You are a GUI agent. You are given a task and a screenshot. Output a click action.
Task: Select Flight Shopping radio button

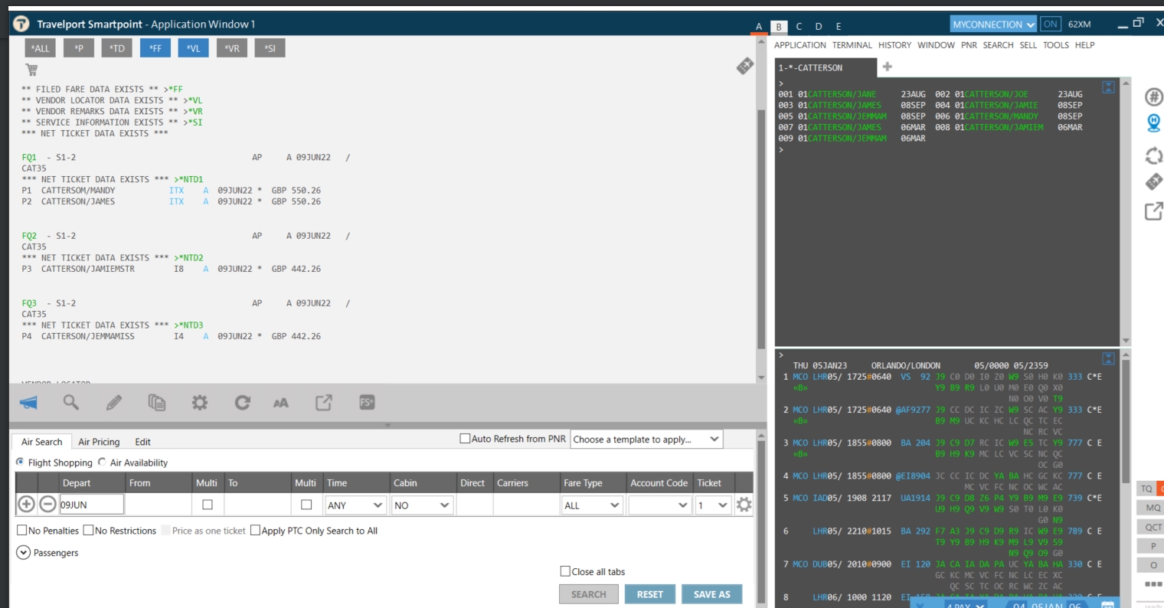(20, 462)
